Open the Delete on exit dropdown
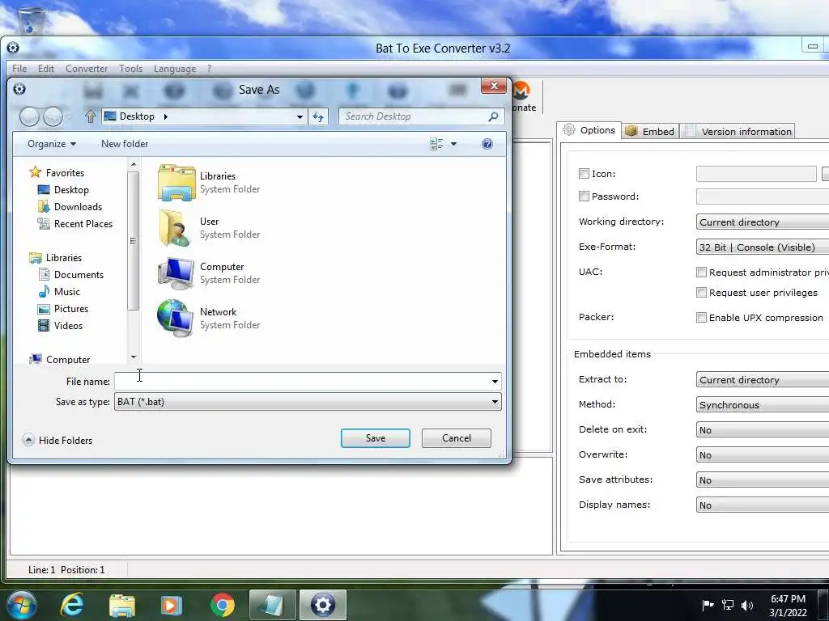This screenshot has width=829, height=621. click(x=763, y=430)
